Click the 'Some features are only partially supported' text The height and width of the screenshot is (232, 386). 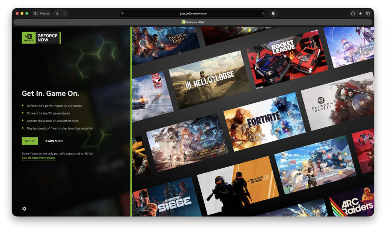[x=57, y=154]
